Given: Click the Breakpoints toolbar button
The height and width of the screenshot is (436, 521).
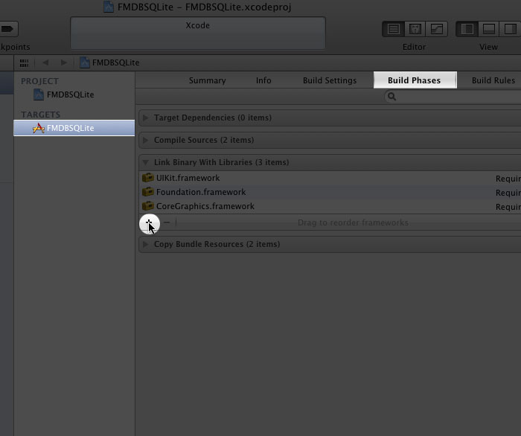Looking at the screenshot, I should click(7, 29).
